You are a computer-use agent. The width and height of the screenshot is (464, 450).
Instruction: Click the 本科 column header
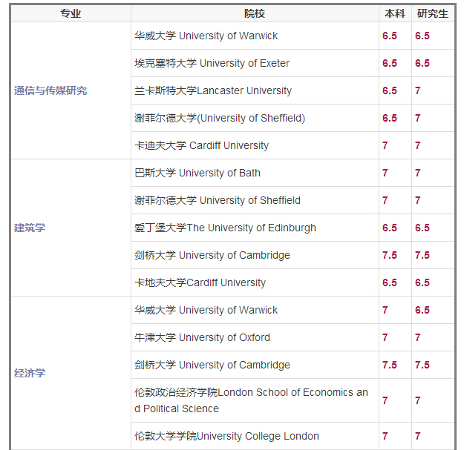click(395, 13)
